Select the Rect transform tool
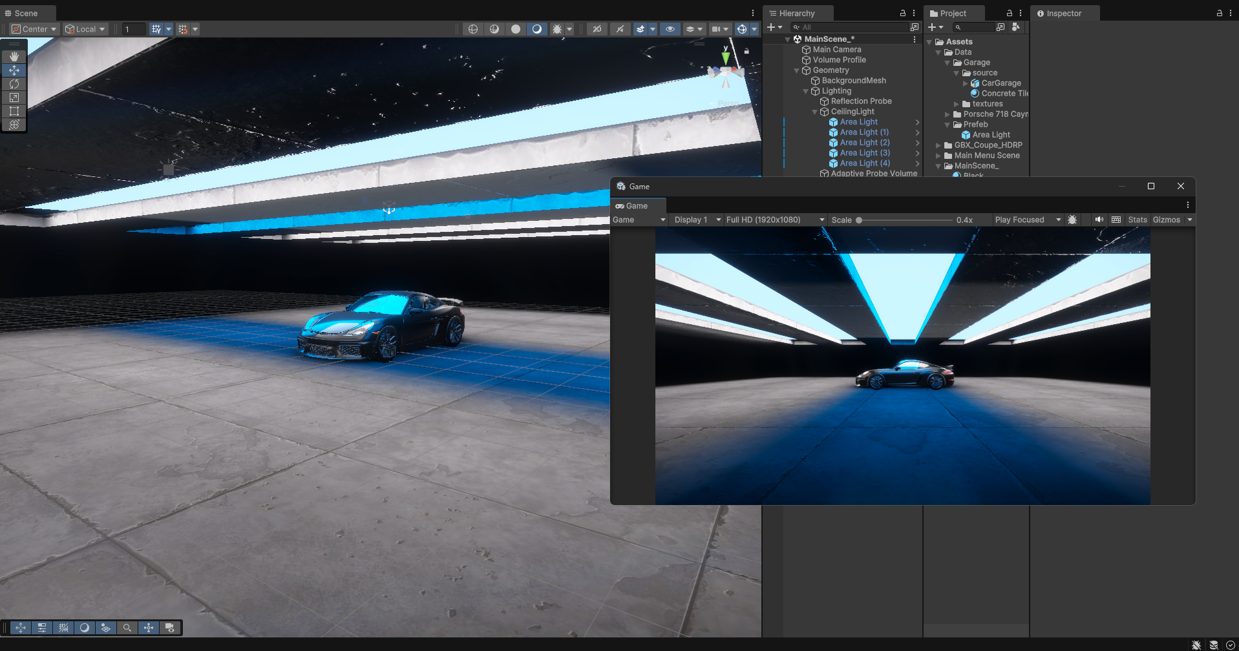Viewport: 1239px width, 651px height. click(14, 111)
